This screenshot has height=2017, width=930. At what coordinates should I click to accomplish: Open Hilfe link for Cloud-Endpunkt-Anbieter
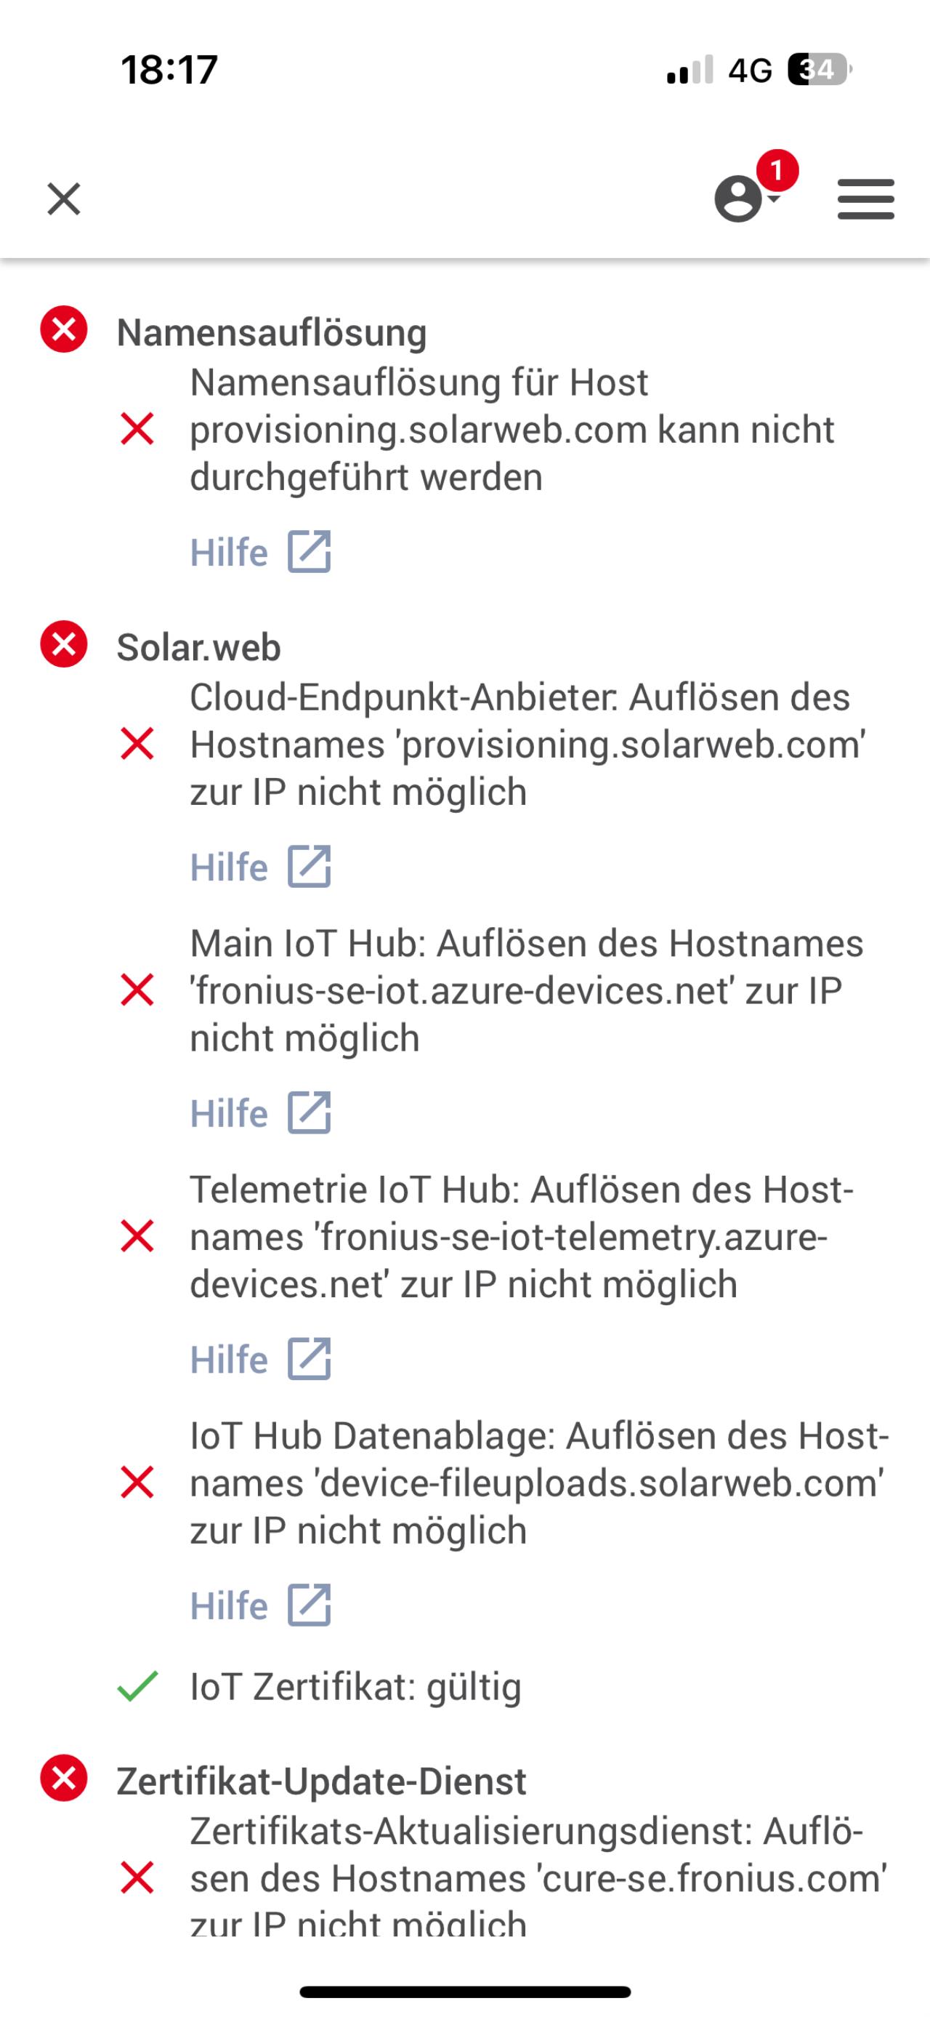pos(260,867)
